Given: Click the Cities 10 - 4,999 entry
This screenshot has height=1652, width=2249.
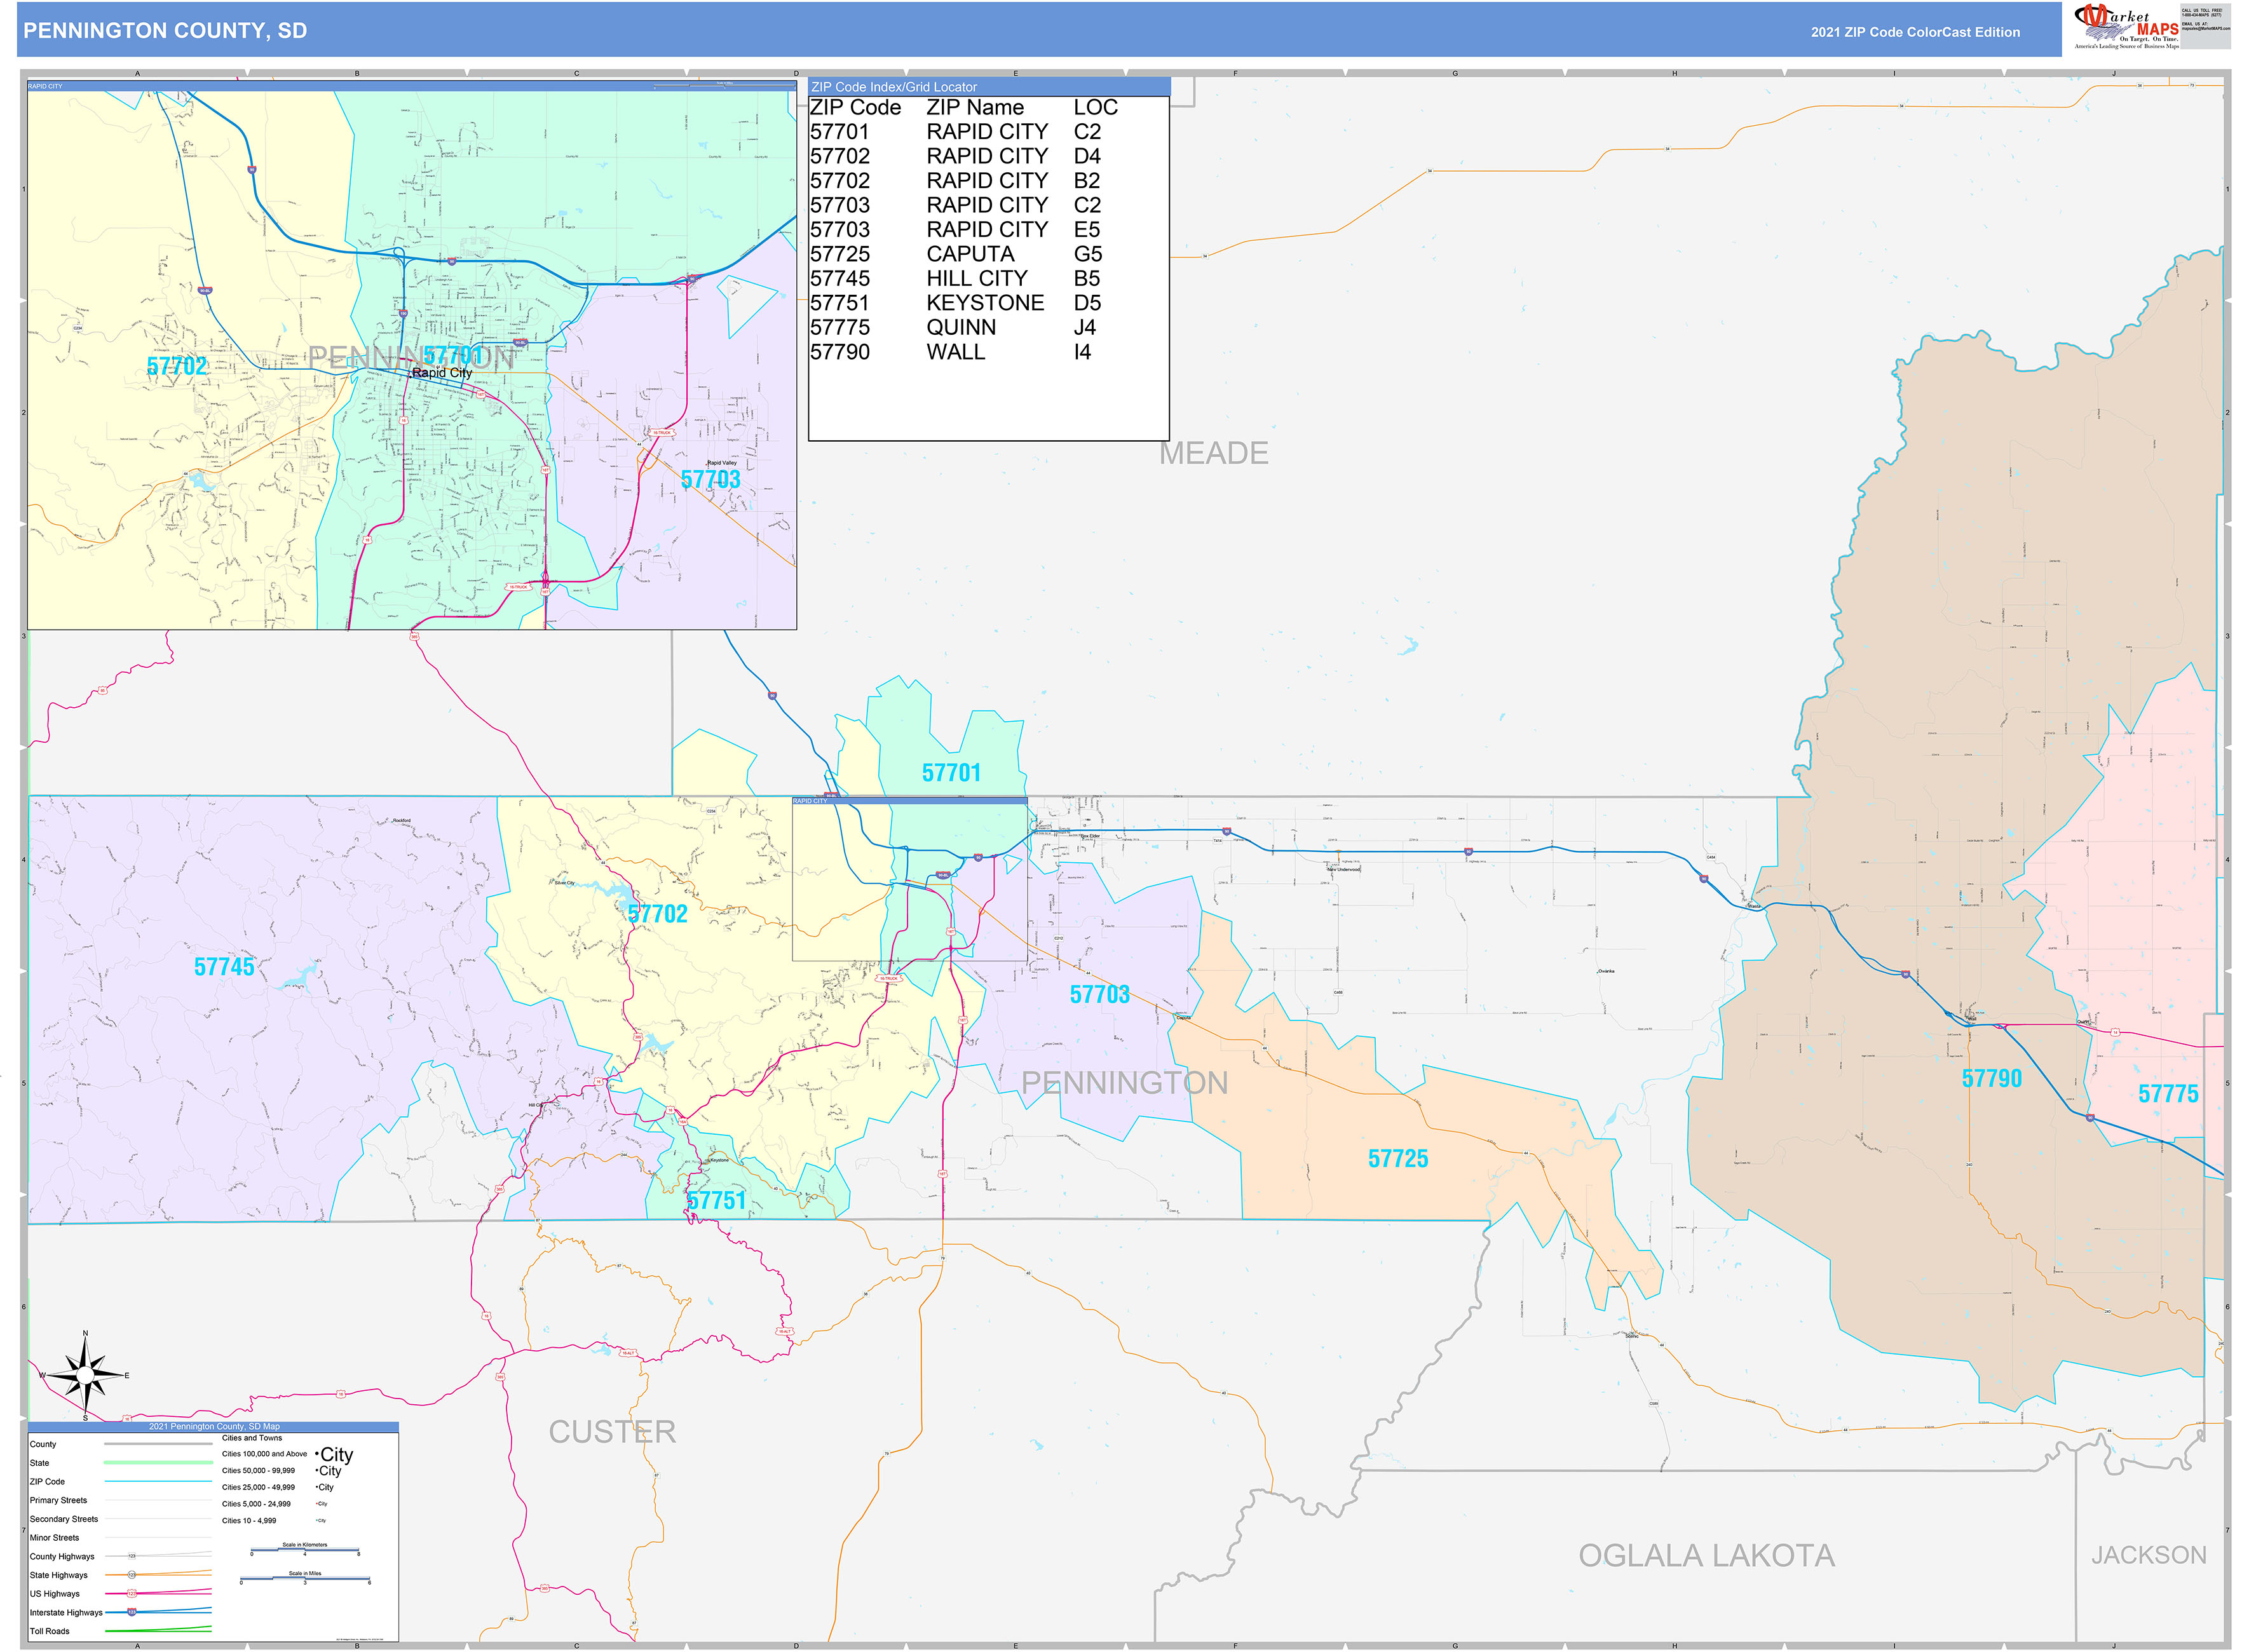Looking at the screenshot, I should (x=249, y=1521).
